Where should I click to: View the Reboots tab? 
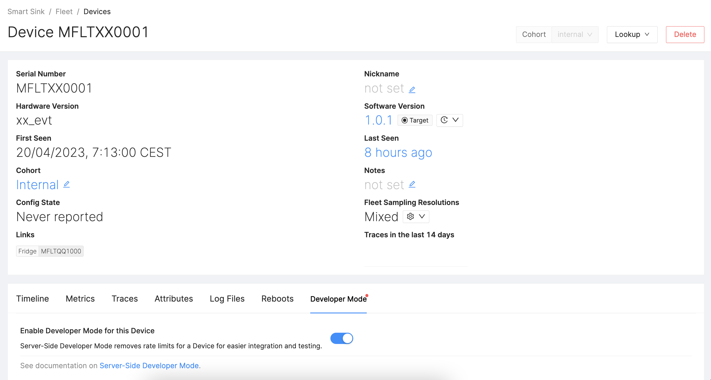[277, 299]
